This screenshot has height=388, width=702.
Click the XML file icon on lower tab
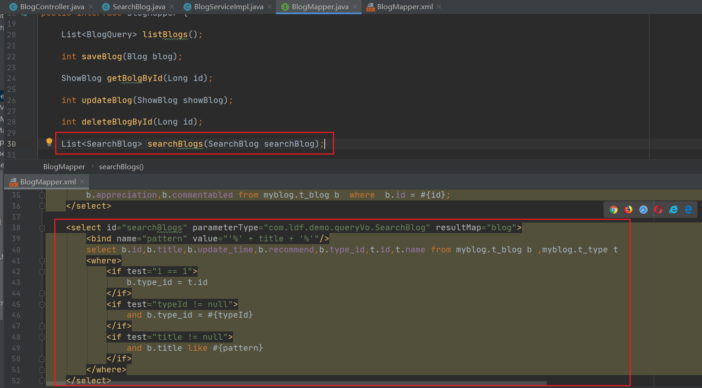point(13,182)
